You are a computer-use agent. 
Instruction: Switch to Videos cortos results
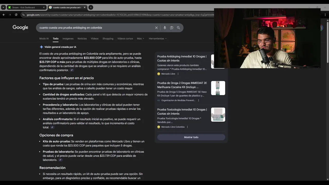(125, 39)
